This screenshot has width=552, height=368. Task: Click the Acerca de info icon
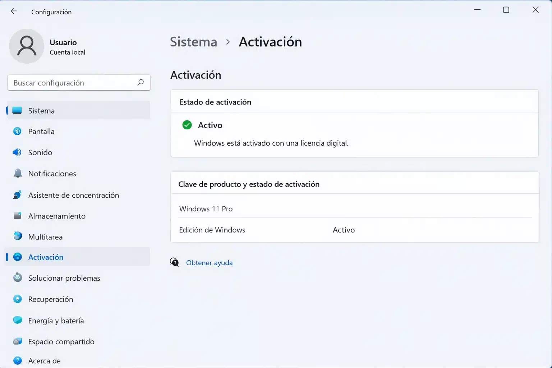coord(17,360)
